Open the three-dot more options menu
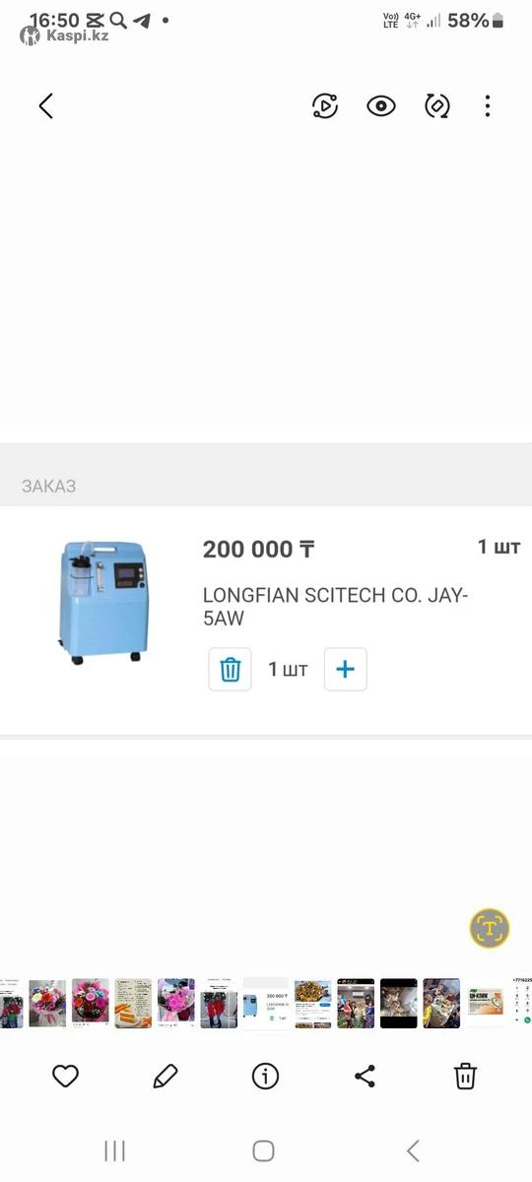 pyautogui.click(x=488, y=106)
